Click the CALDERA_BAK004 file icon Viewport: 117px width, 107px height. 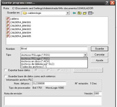pyautogui.click(x=8, y=33)
